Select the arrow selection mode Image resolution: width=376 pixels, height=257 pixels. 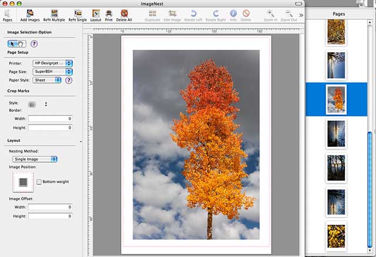point(12,44)
